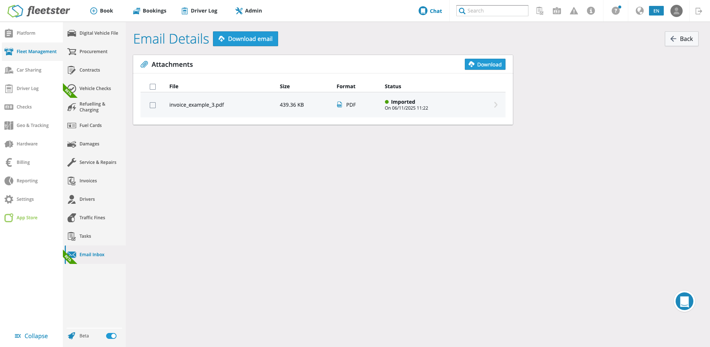Expand the invoice_example_3.pdf row chevron
The height and width of the screenshot is (347, 710).
tap(496, 105)
